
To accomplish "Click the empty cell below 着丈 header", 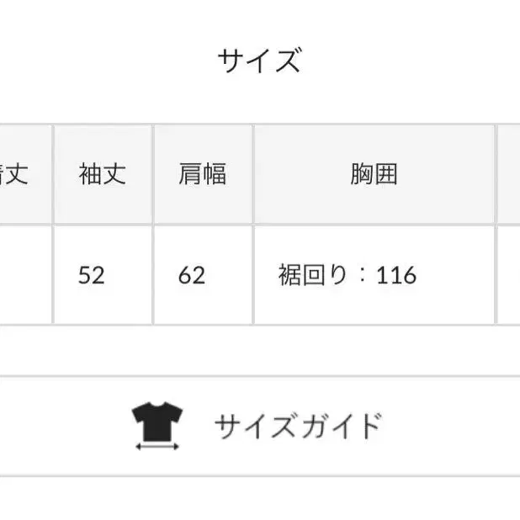I will point(25,275).
